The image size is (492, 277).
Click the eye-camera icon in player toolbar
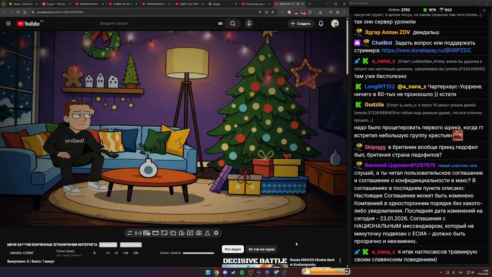(147, 233)
